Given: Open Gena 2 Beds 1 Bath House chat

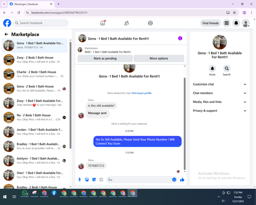Looking at the screenshot, I should tap(34, 89).
